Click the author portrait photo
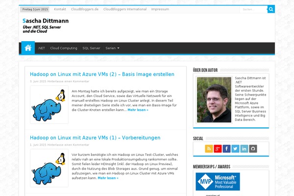 [214, 100]
